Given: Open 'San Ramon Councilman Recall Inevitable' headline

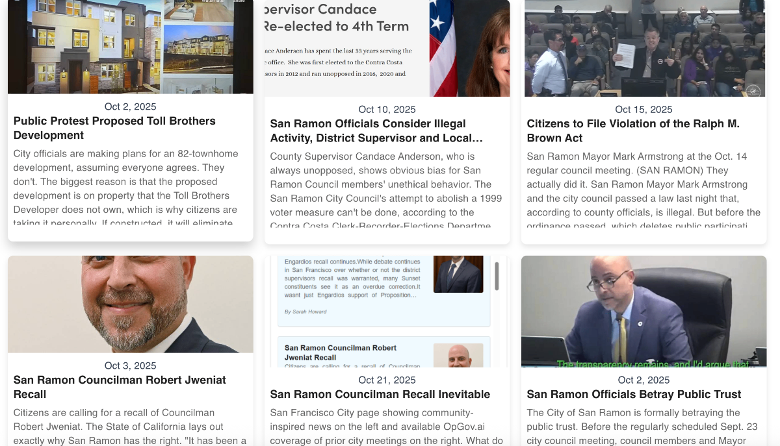Looking at the screenshot, I should click(x=380, y=394).
